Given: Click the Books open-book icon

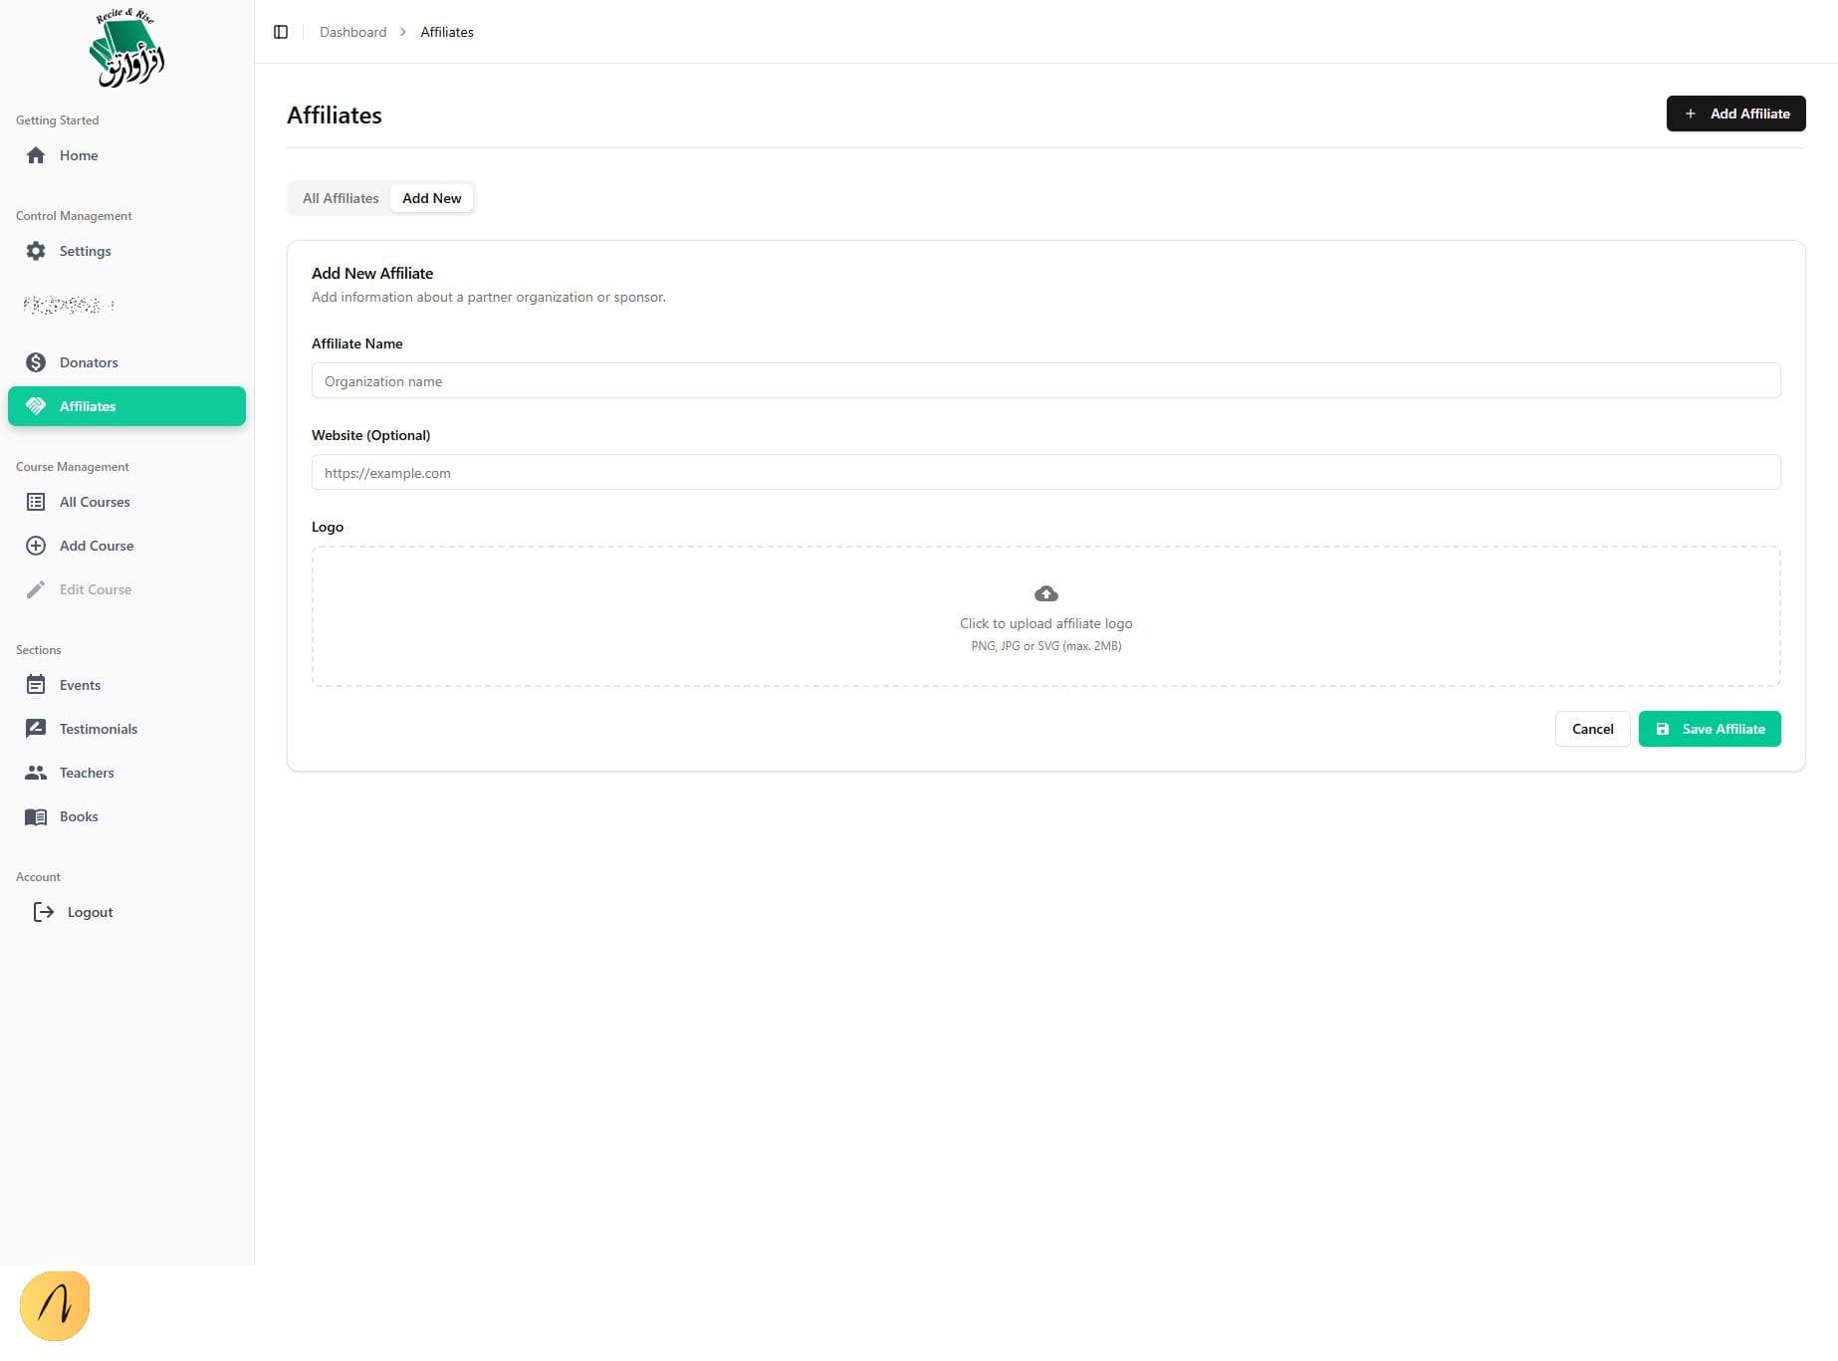Looking at the screenshot, I should pos(36,816).
